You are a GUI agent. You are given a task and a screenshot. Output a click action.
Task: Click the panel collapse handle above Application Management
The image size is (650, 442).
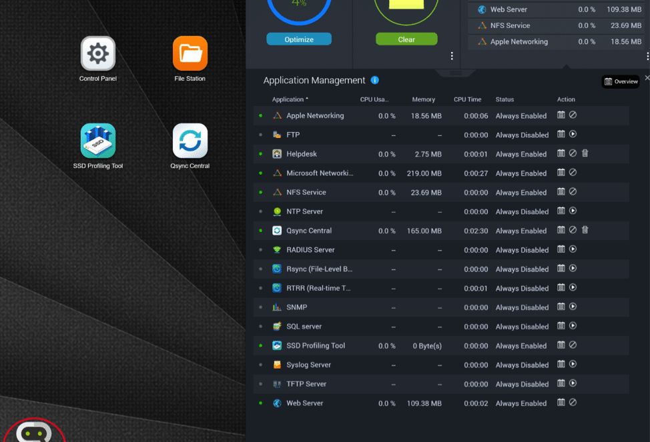coord(456,73)
